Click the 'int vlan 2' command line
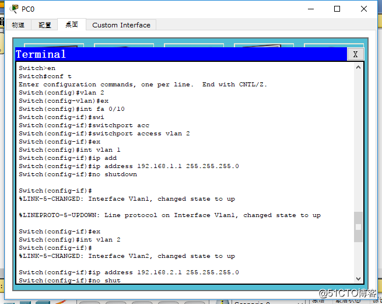Screen dimensions: 382x304 coord(69,240)
